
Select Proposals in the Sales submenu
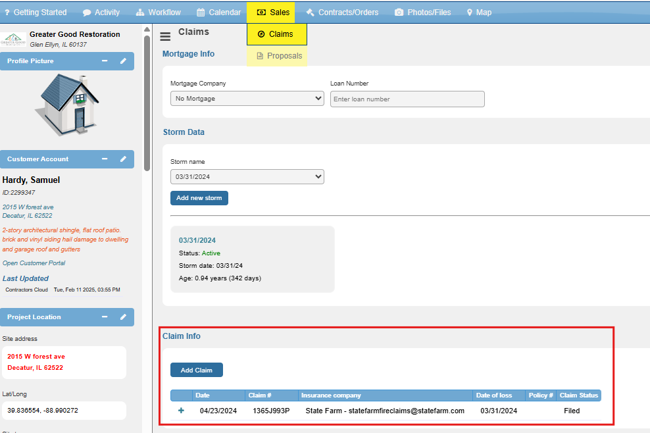click(280, 55)
